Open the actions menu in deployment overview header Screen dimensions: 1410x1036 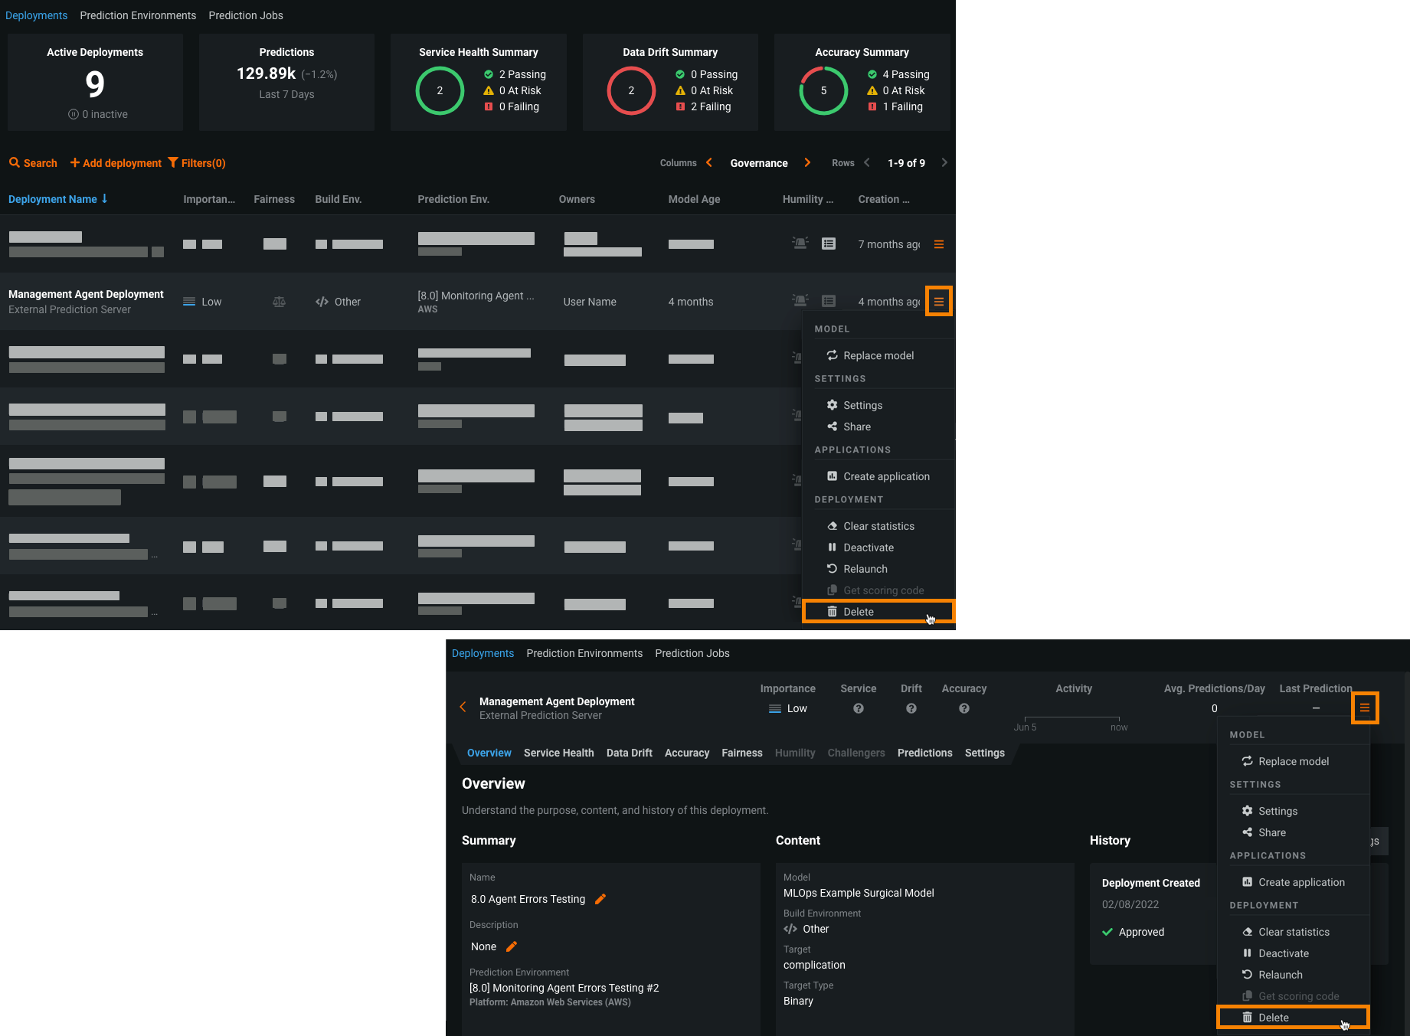pyautogui.click(x=1364, y=708)
